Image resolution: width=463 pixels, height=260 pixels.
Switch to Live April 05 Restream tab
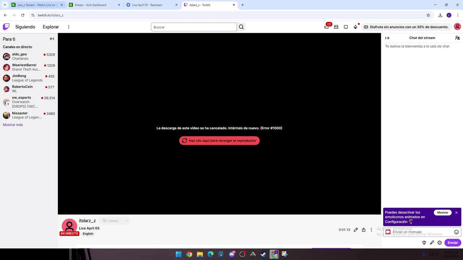(x=152, y=5)
